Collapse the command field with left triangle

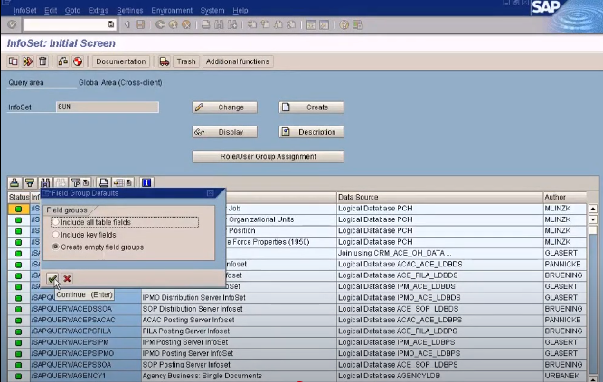coord(127,25)
